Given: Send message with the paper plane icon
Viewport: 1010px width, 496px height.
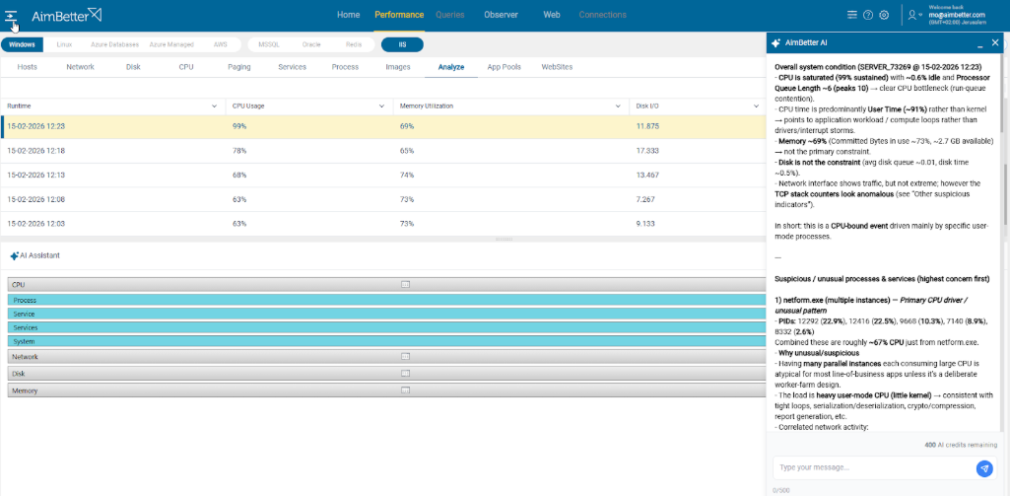Looking at the screenshot, I should (983, 468).
